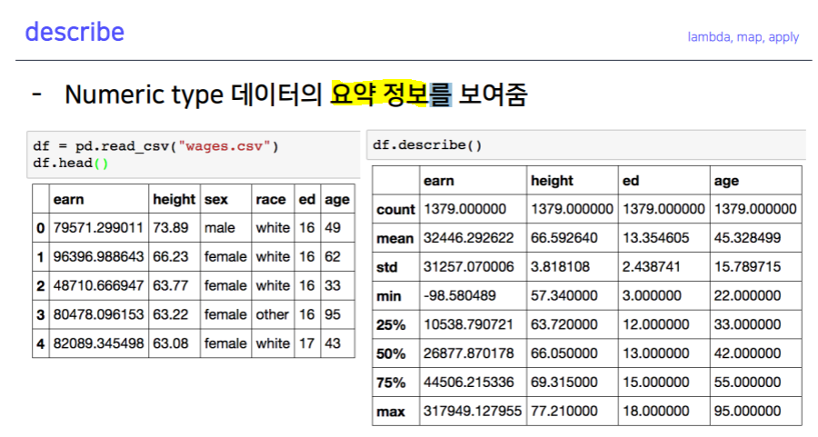Click max earn value 317949.127955
The width and height of the screenshot is (818, 437).
coord(473,411)
